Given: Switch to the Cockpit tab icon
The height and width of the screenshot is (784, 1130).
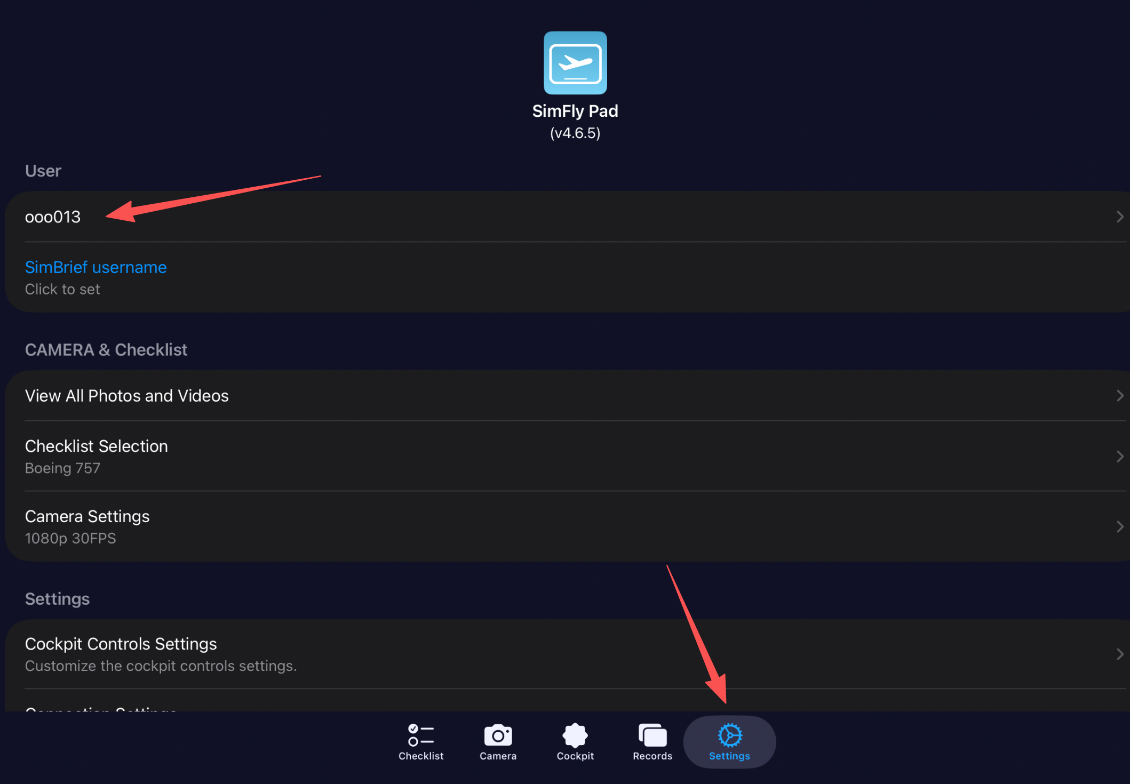Looking at the screenshot, I should pyautogui.click(x=575, y=735).
